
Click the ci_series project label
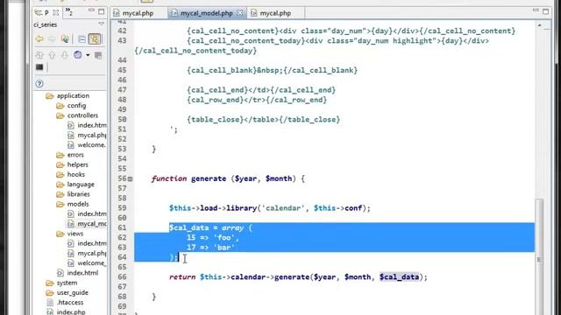click(x=45, y=24)
